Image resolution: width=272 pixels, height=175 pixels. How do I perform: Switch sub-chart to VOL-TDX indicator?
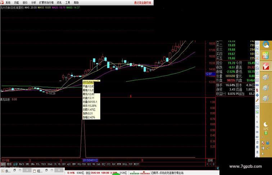point(82,164)
